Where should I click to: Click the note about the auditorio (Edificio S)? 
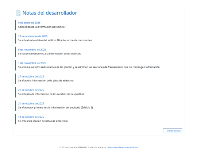[56, 107]
